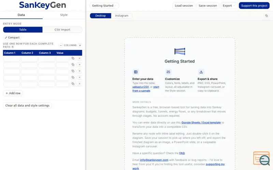Click Save session

tap(208, 5)
